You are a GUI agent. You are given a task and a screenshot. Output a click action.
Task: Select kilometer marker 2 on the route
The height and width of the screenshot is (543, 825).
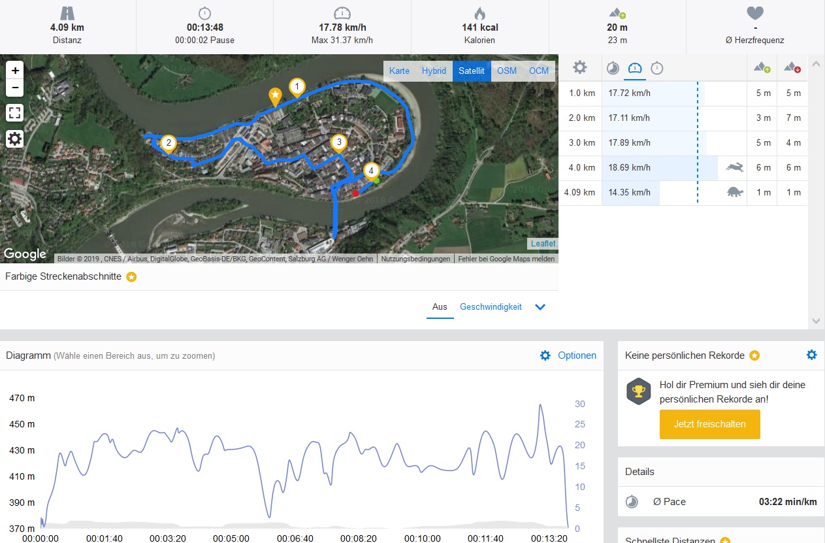pos(169,144)
